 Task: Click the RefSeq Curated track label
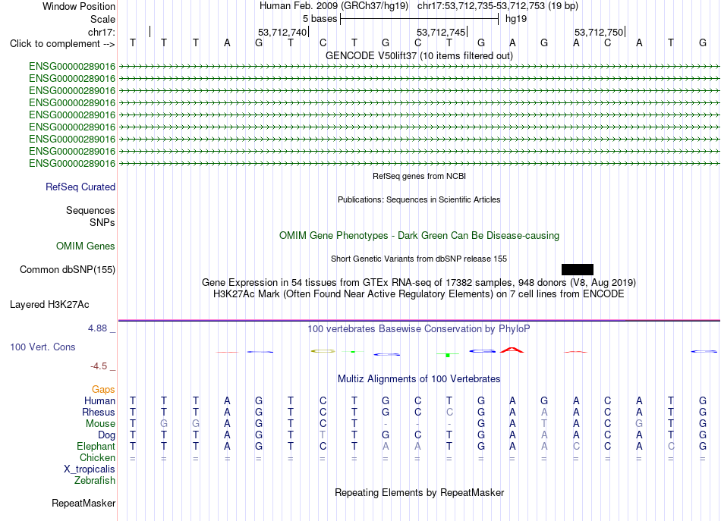[80, 187]
